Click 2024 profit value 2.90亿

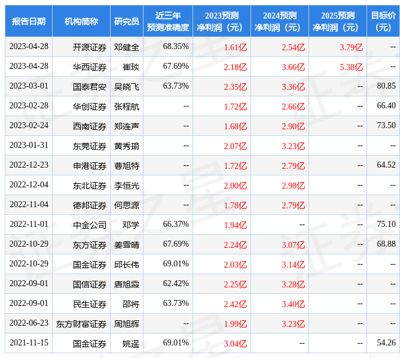tap(293, 127)
